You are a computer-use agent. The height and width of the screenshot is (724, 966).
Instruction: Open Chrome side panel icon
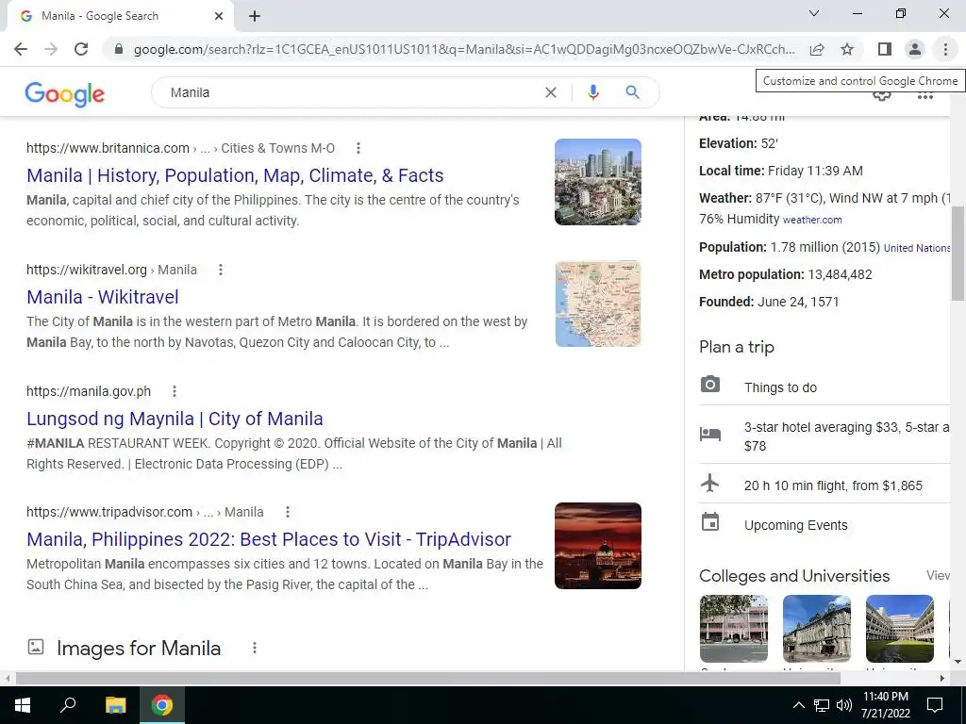(x=885, y=49)
